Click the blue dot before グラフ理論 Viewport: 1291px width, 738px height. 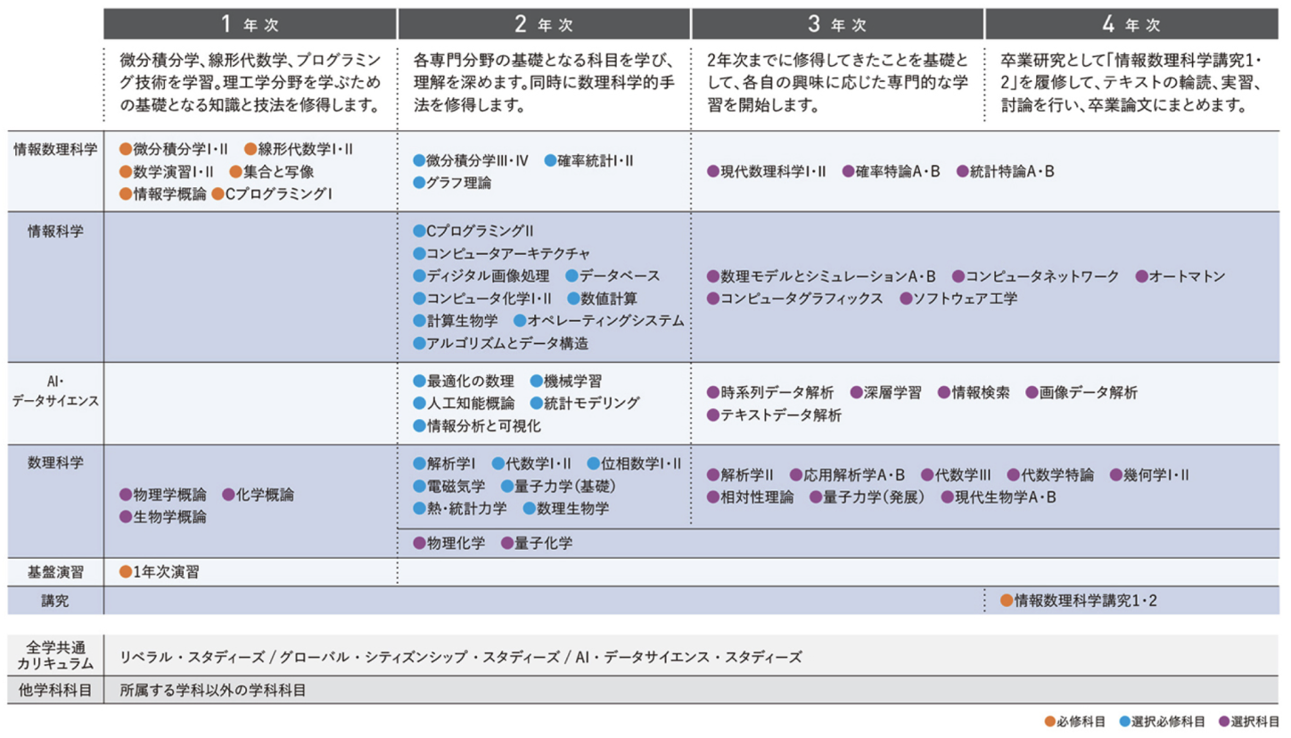coord(420,183)
